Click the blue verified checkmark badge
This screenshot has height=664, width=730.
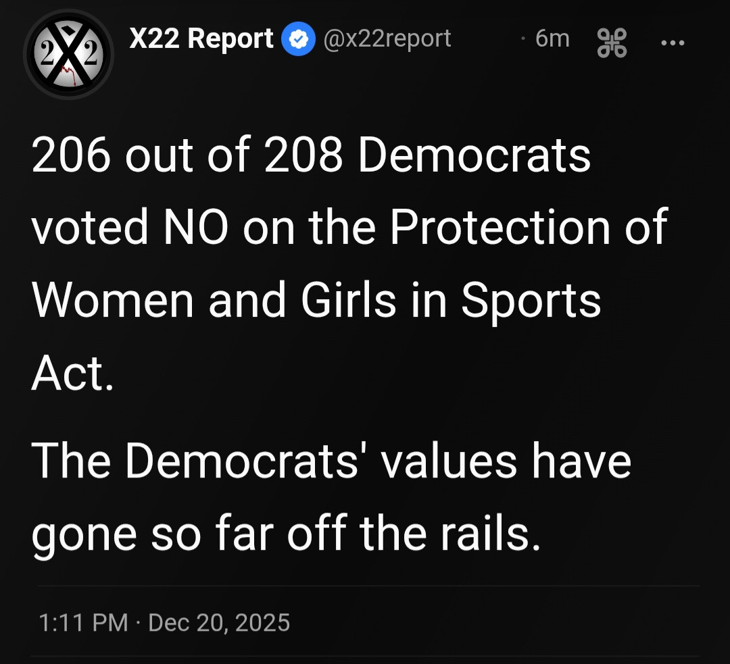pyautogui.click(x=297, y=40)
